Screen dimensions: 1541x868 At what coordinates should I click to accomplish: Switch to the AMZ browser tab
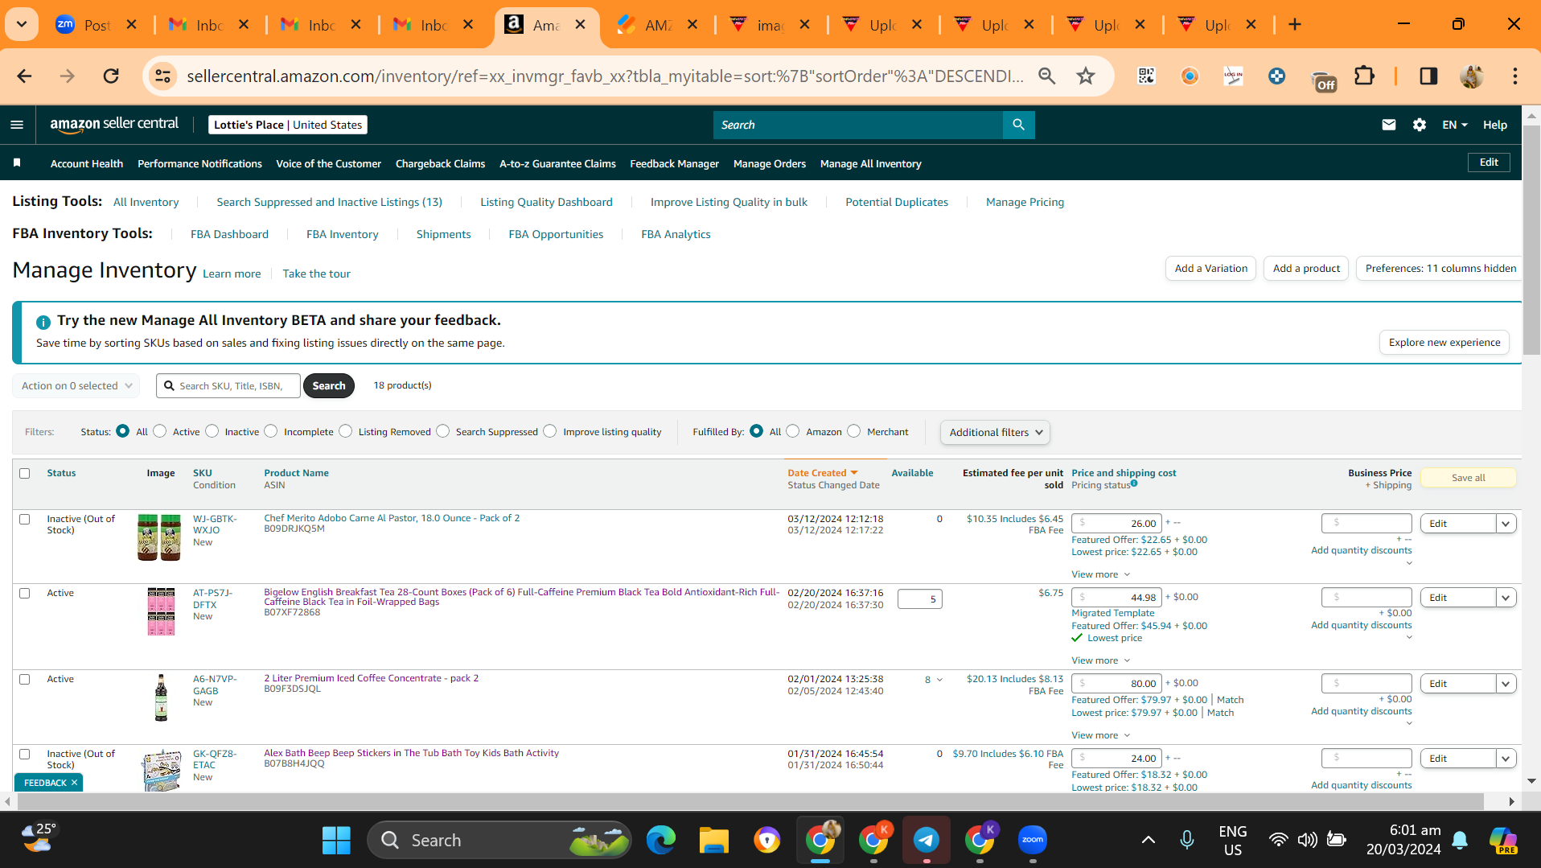(655, 25)
